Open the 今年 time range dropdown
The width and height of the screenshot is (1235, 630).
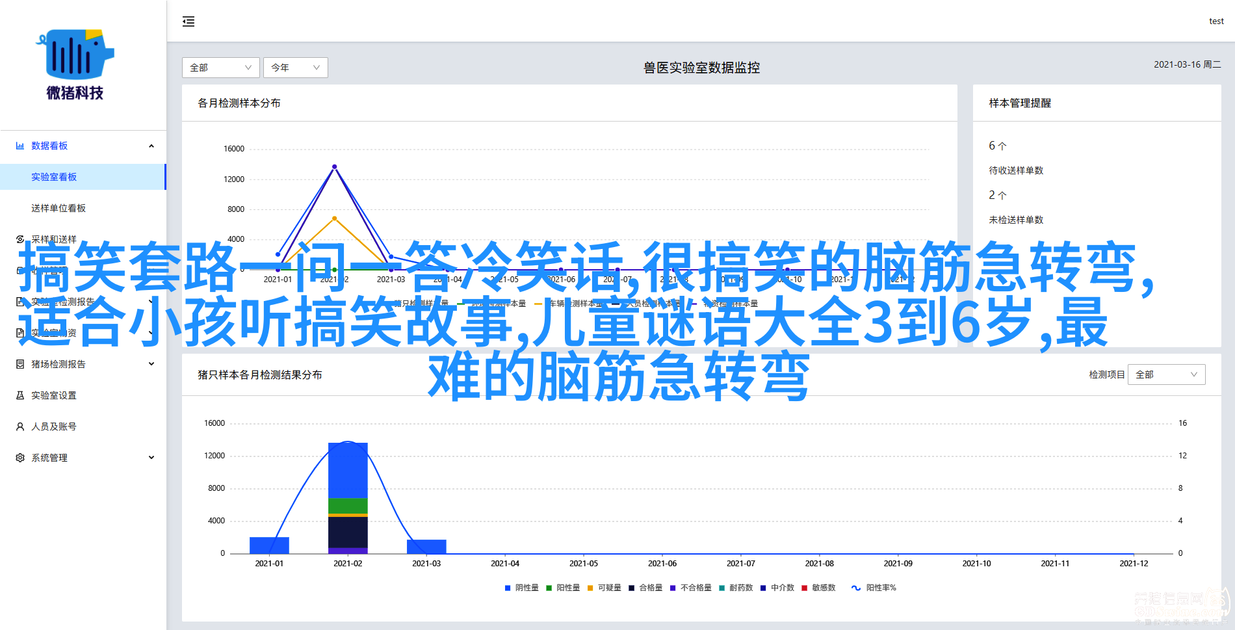tap(295, 68)
